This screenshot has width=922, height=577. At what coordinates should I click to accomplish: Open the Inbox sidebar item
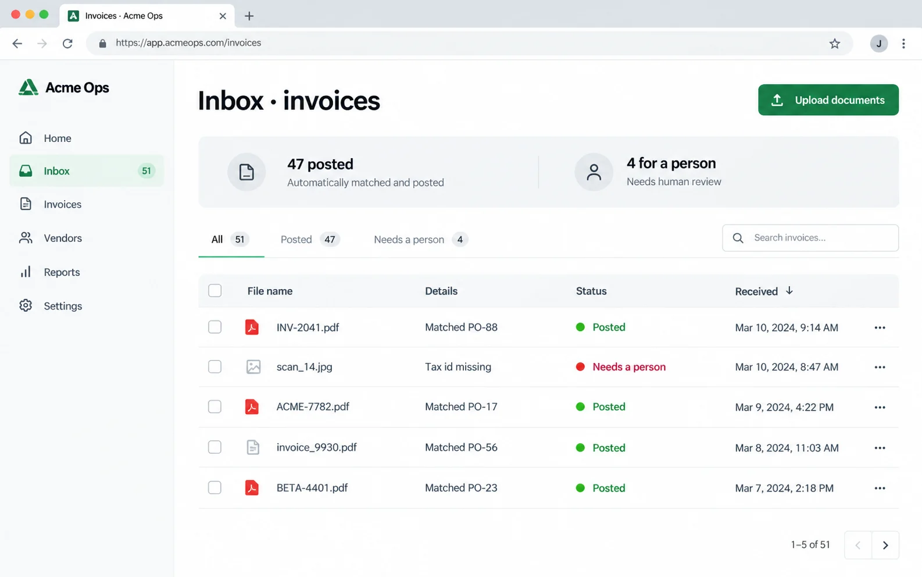click(87, 171)
